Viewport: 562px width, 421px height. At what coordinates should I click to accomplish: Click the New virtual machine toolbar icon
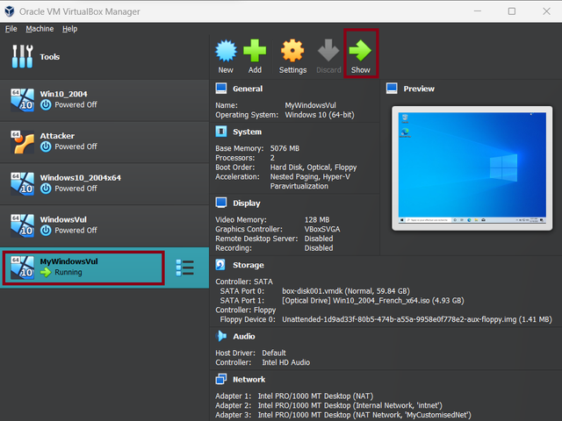(x=226, y=51)
